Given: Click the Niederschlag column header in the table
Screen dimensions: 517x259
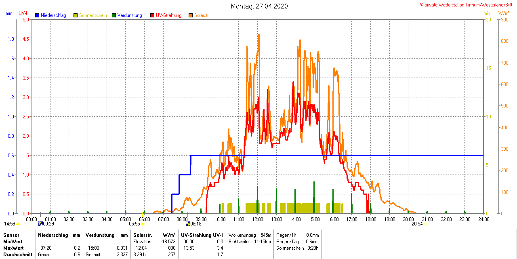Looking at the screenshot, I should 53,235.
